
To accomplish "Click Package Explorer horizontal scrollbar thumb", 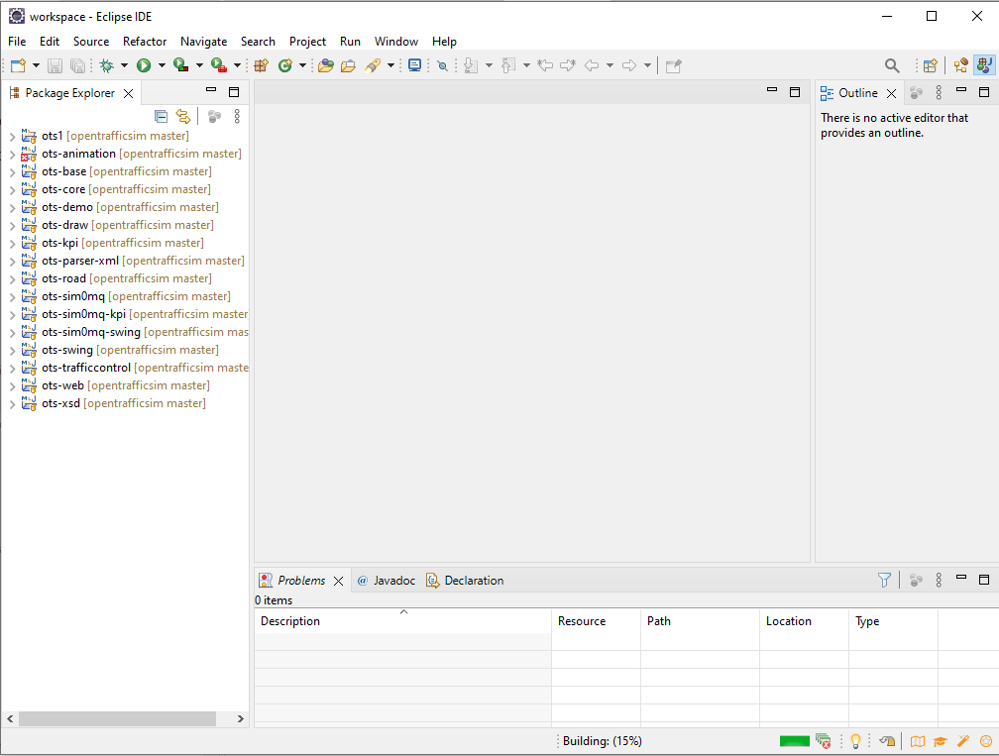I will pyautogui.click(x=117, y=718).
